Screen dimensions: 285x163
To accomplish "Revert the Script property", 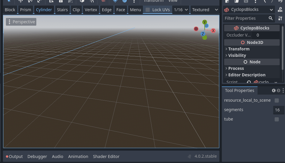I will [249, 82].
